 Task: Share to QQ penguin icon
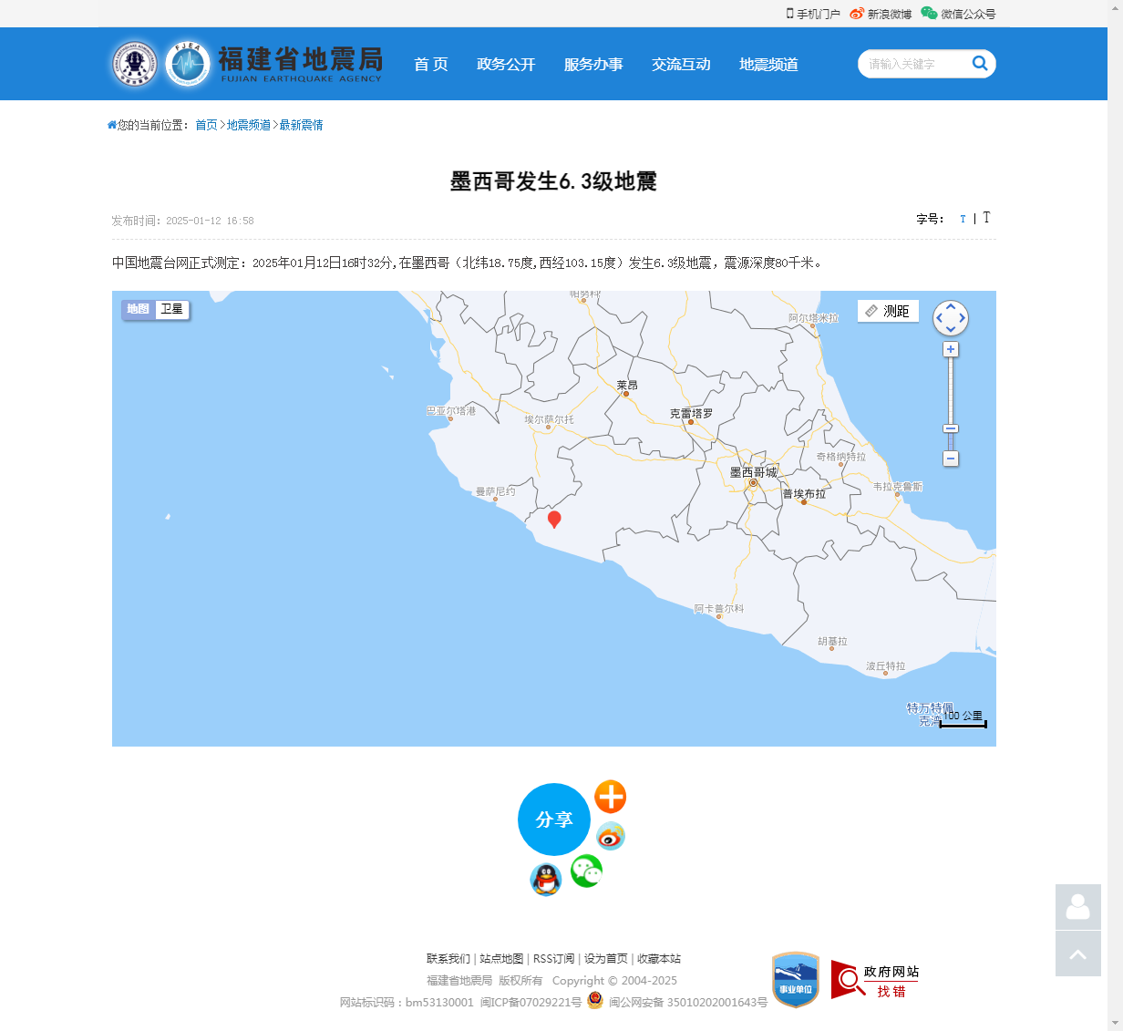[x=545, y=880]
